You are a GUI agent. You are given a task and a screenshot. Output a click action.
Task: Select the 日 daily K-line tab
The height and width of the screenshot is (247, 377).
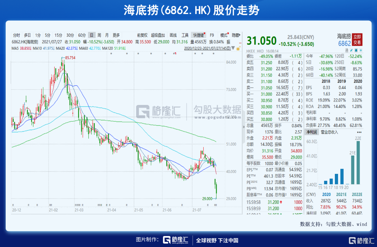pyautogui.click(x=92, y=35)
